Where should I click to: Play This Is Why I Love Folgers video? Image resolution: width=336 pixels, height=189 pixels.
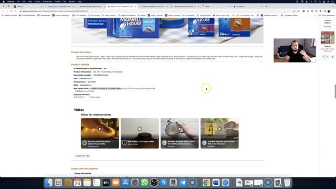point(140,129)
